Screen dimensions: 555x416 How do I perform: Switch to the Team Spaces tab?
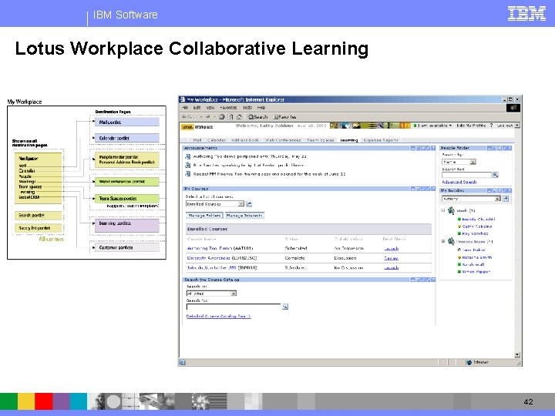[x=321, y=140]
